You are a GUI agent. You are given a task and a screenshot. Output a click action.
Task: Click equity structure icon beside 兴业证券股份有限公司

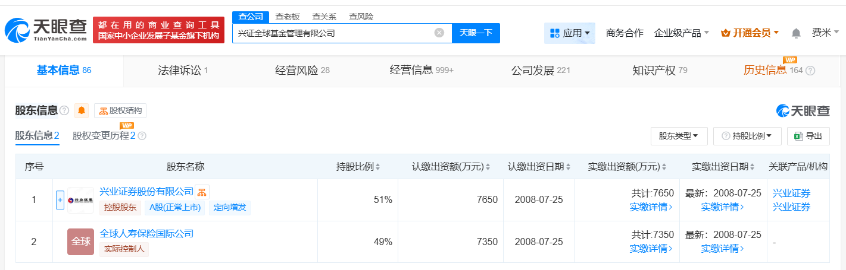[202, 192]
